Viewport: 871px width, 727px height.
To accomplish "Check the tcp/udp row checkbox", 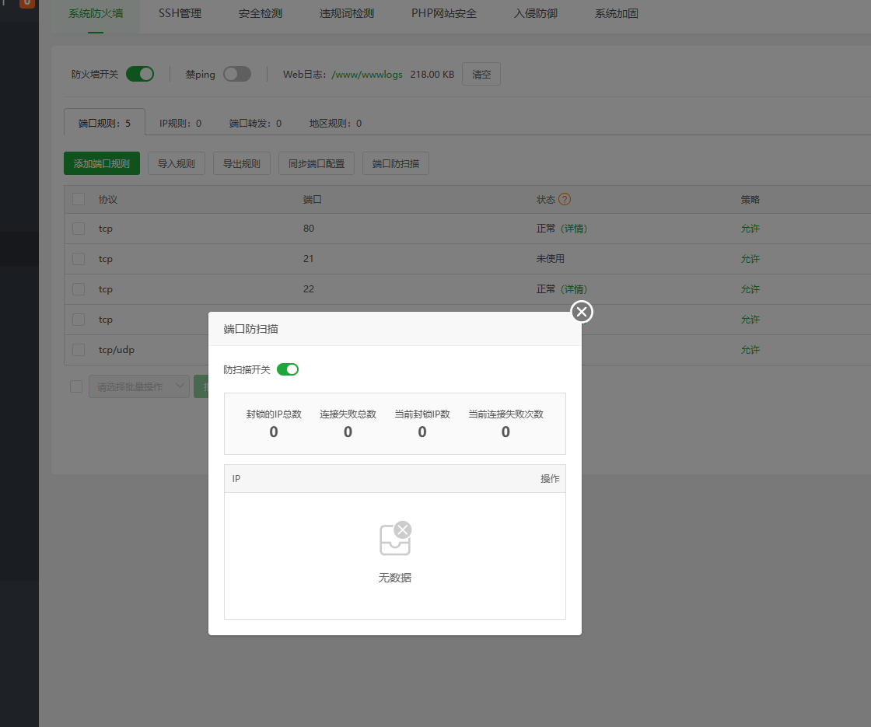I will [79, 350].
